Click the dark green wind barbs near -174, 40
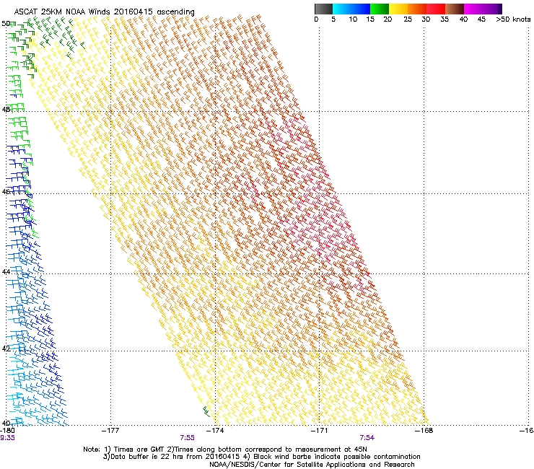This screenshot has width=534, height=469. tap(206, 411)
